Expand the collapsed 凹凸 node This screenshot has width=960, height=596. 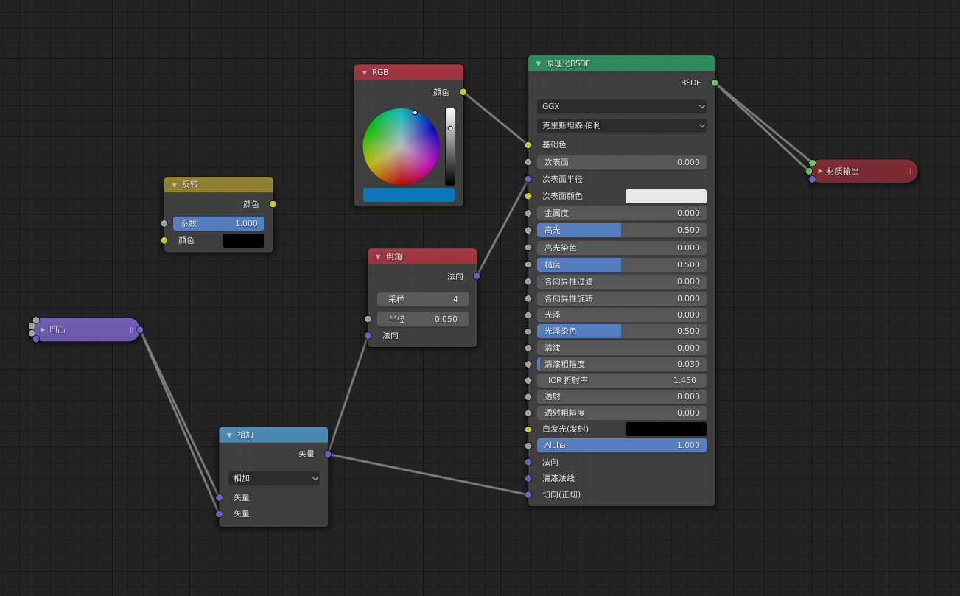pos(43,329)
